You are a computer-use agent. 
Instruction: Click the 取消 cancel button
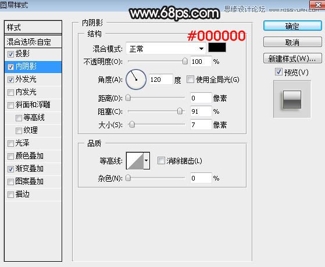coord(292,42)
